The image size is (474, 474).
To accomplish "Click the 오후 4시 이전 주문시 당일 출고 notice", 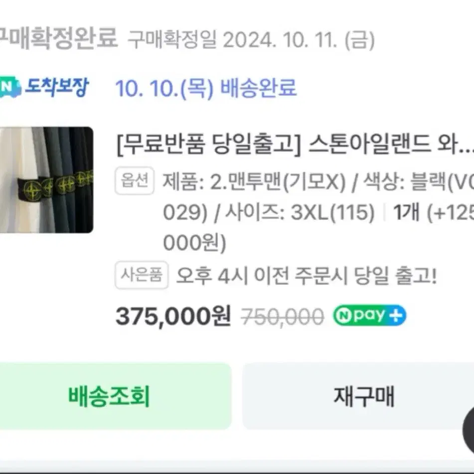I will pyautogui.click(x=307, y=276).
